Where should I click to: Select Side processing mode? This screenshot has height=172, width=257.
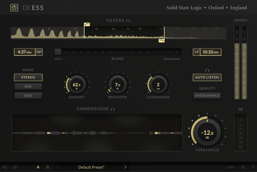[28, 96]
